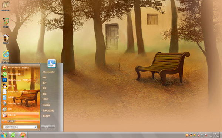Open the HaoZhuoDao shortcut in the Start menu
222x138 pixels.
(20, 68)
